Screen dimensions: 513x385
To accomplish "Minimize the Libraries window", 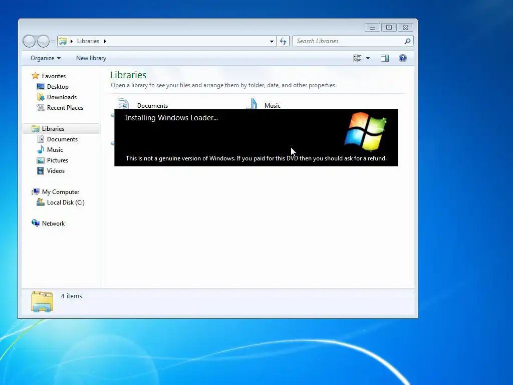I will pos(372,28).
